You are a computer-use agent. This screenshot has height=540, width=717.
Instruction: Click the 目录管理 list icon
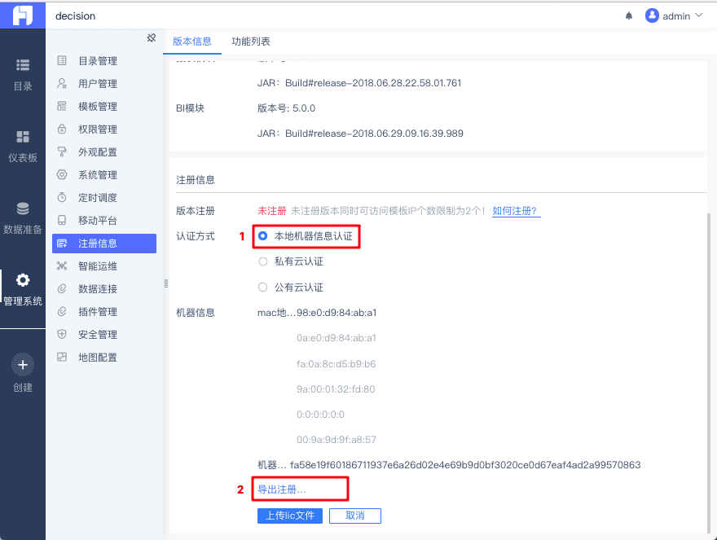coord(62,60)
